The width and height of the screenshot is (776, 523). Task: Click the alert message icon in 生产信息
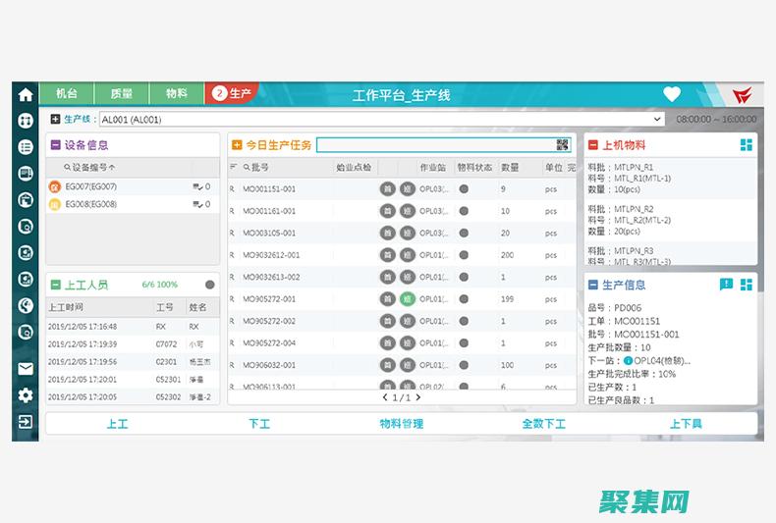click(x=726, y=285)
